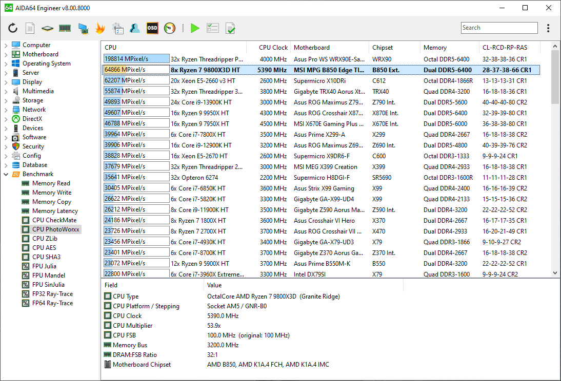Viewport: 561px width, 381px height.
Task: Expand the Server tree node
Action: [x=6, y=73]
